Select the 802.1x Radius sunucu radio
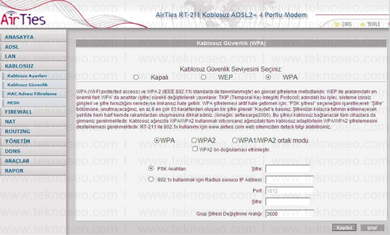The width and height of the screenshot is (390, 235). click(151, 179)
